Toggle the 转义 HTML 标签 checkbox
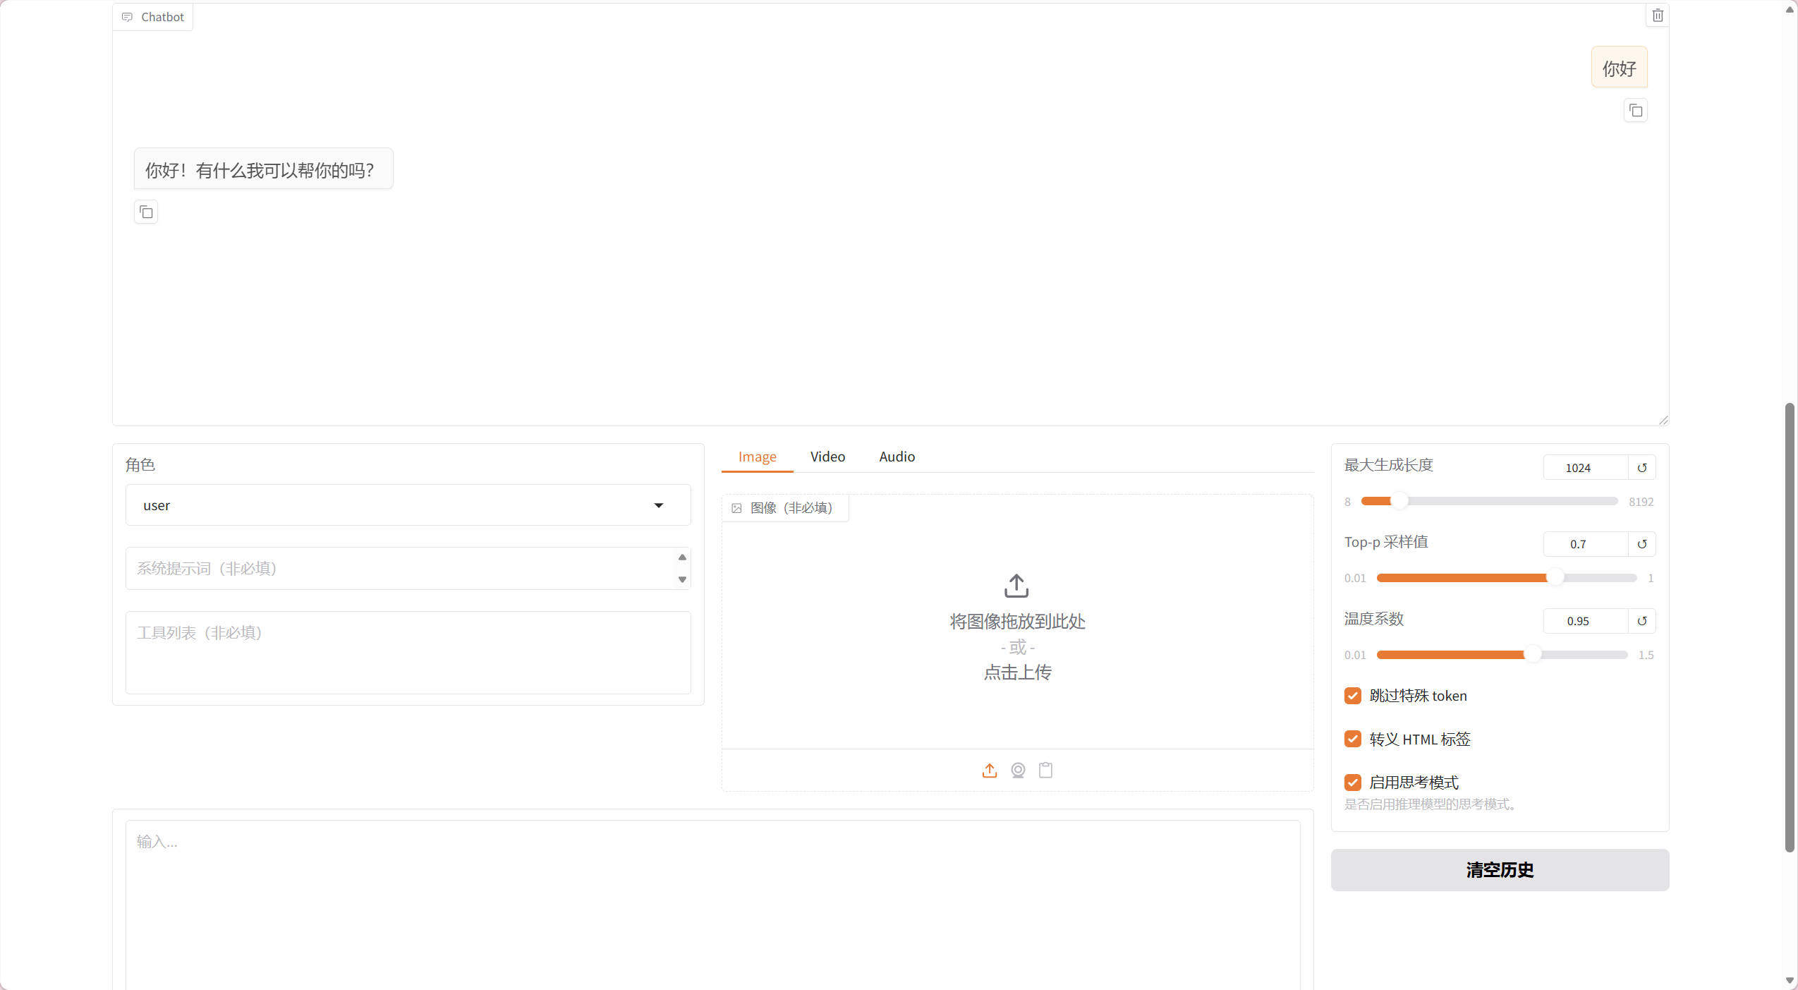The height and width of the screenshot is (990, 1798). pos(1352,739)
